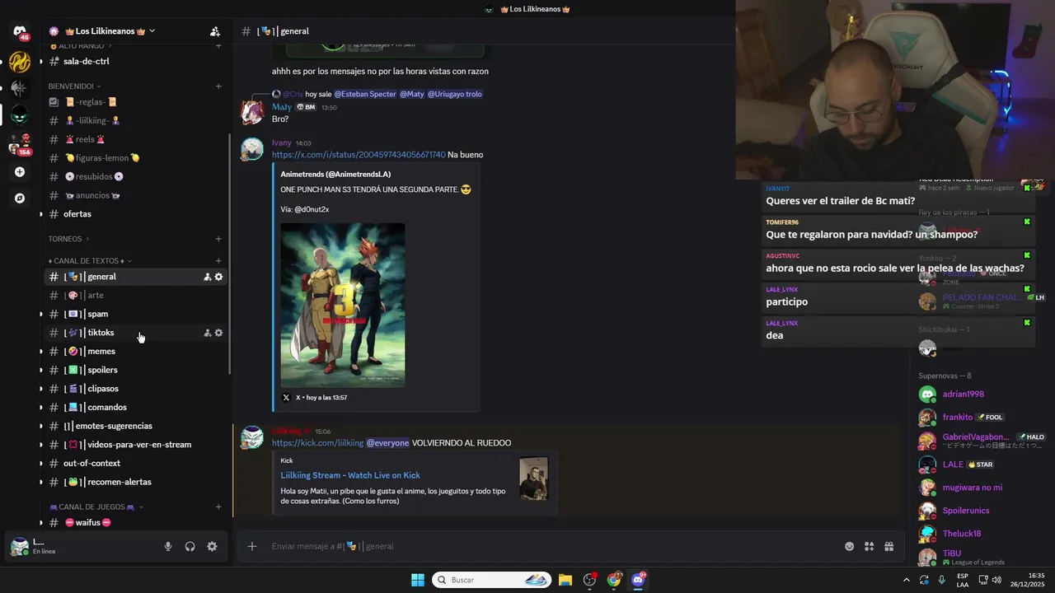This screenshot has height=593, width=1055.
Task: Open the sala-de-ctrl channel
Action: pyautogui.click(x=136, y=61)
